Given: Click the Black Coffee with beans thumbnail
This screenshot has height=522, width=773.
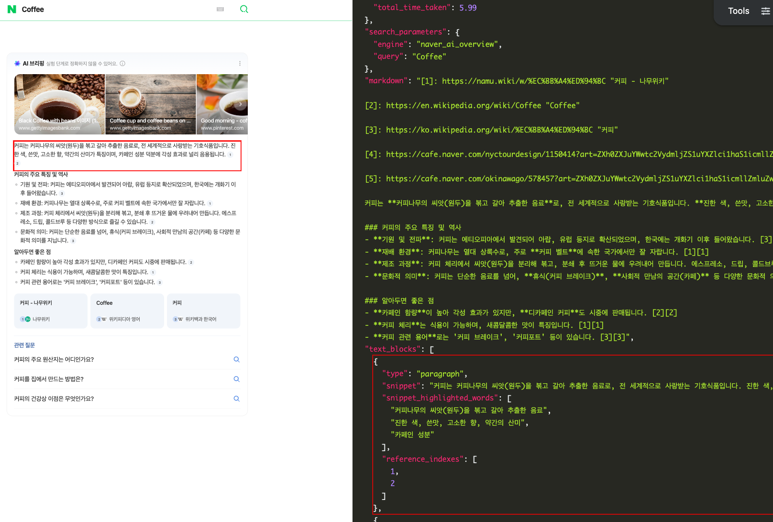Looking at the screenshot, I should [59, 104].
